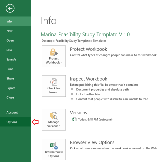Select New in the sidebar
This screenshot has height=162, width=161.
9,31
